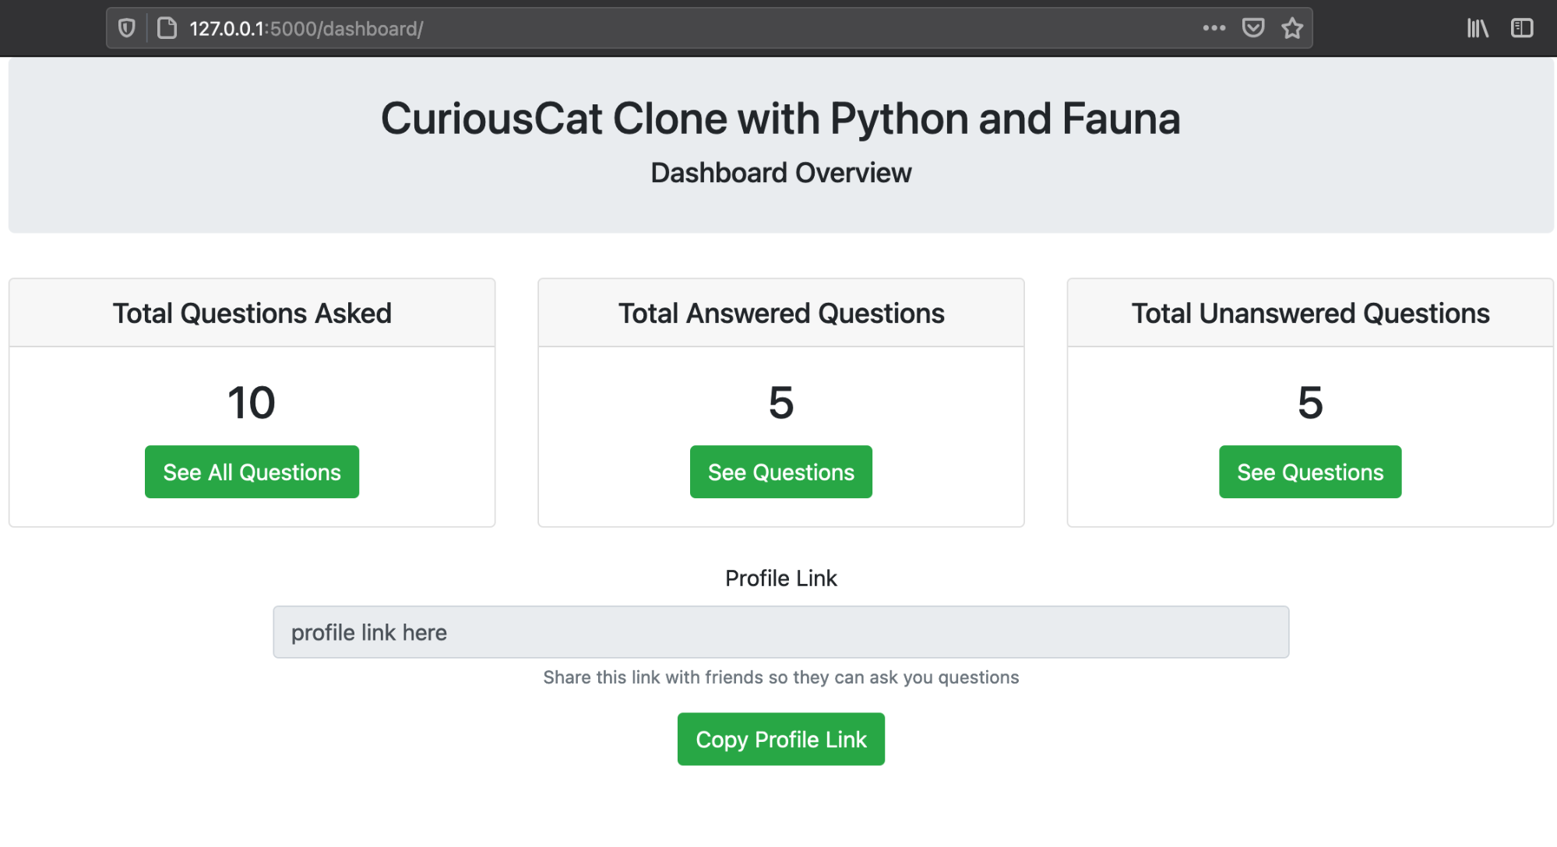
Task: Open the tracking protection shield panel
Action: coord(127,28)
